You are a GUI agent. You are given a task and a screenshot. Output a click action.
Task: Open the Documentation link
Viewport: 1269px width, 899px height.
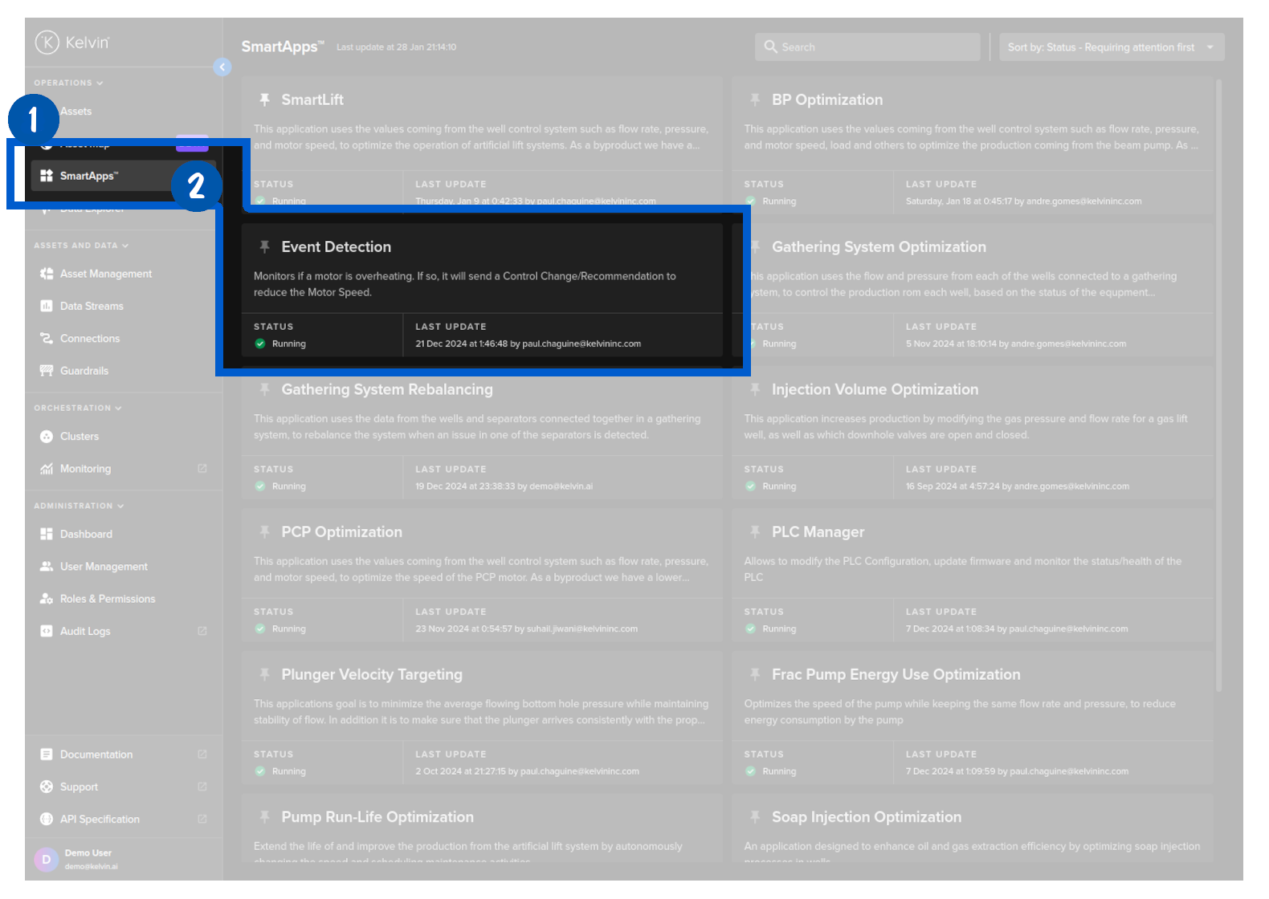click(96, 755)
